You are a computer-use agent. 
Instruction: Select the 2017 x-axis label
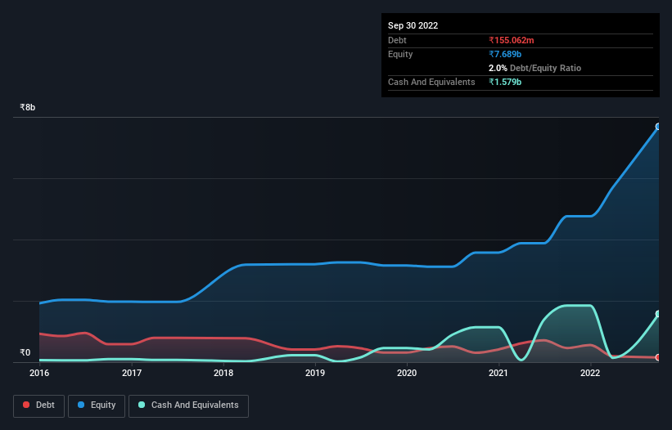click(132, 373)
